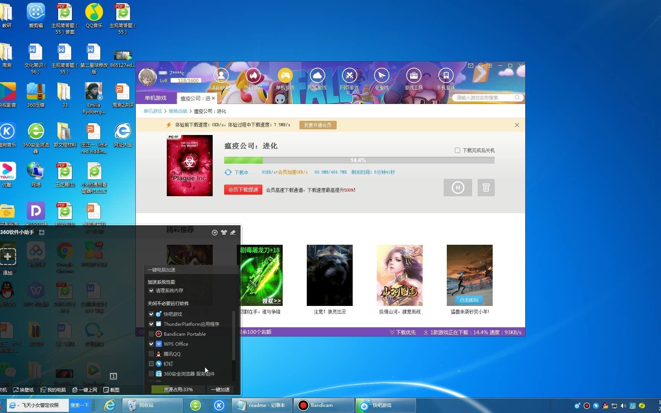This screenshot has width=661, height=413.
Task: Click the 酷狗 K icon in taskbar
Action: click(219, 405)
